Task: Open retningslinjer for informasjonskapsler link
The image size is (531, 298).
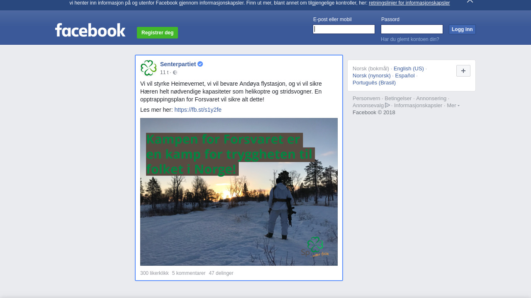Action: pyautogui.click(x=409, y=3)
